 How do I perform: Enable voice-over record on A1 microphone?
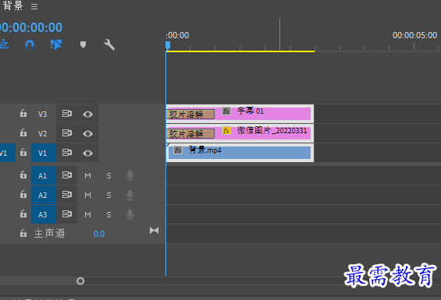(130, 175)
